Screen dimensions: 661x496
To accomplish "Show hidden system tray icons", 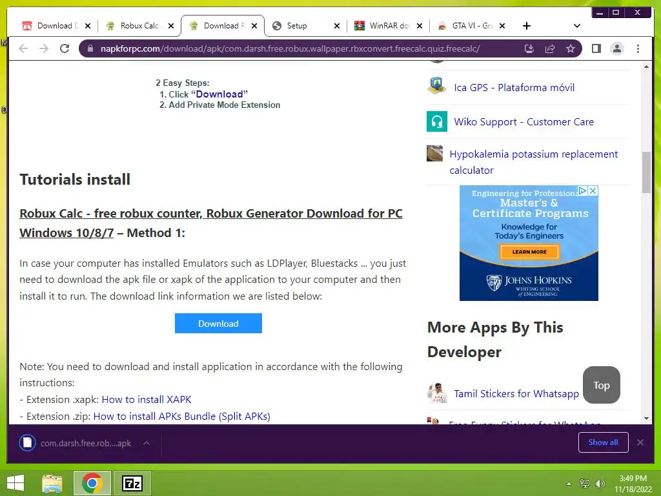I will (569, 484).
